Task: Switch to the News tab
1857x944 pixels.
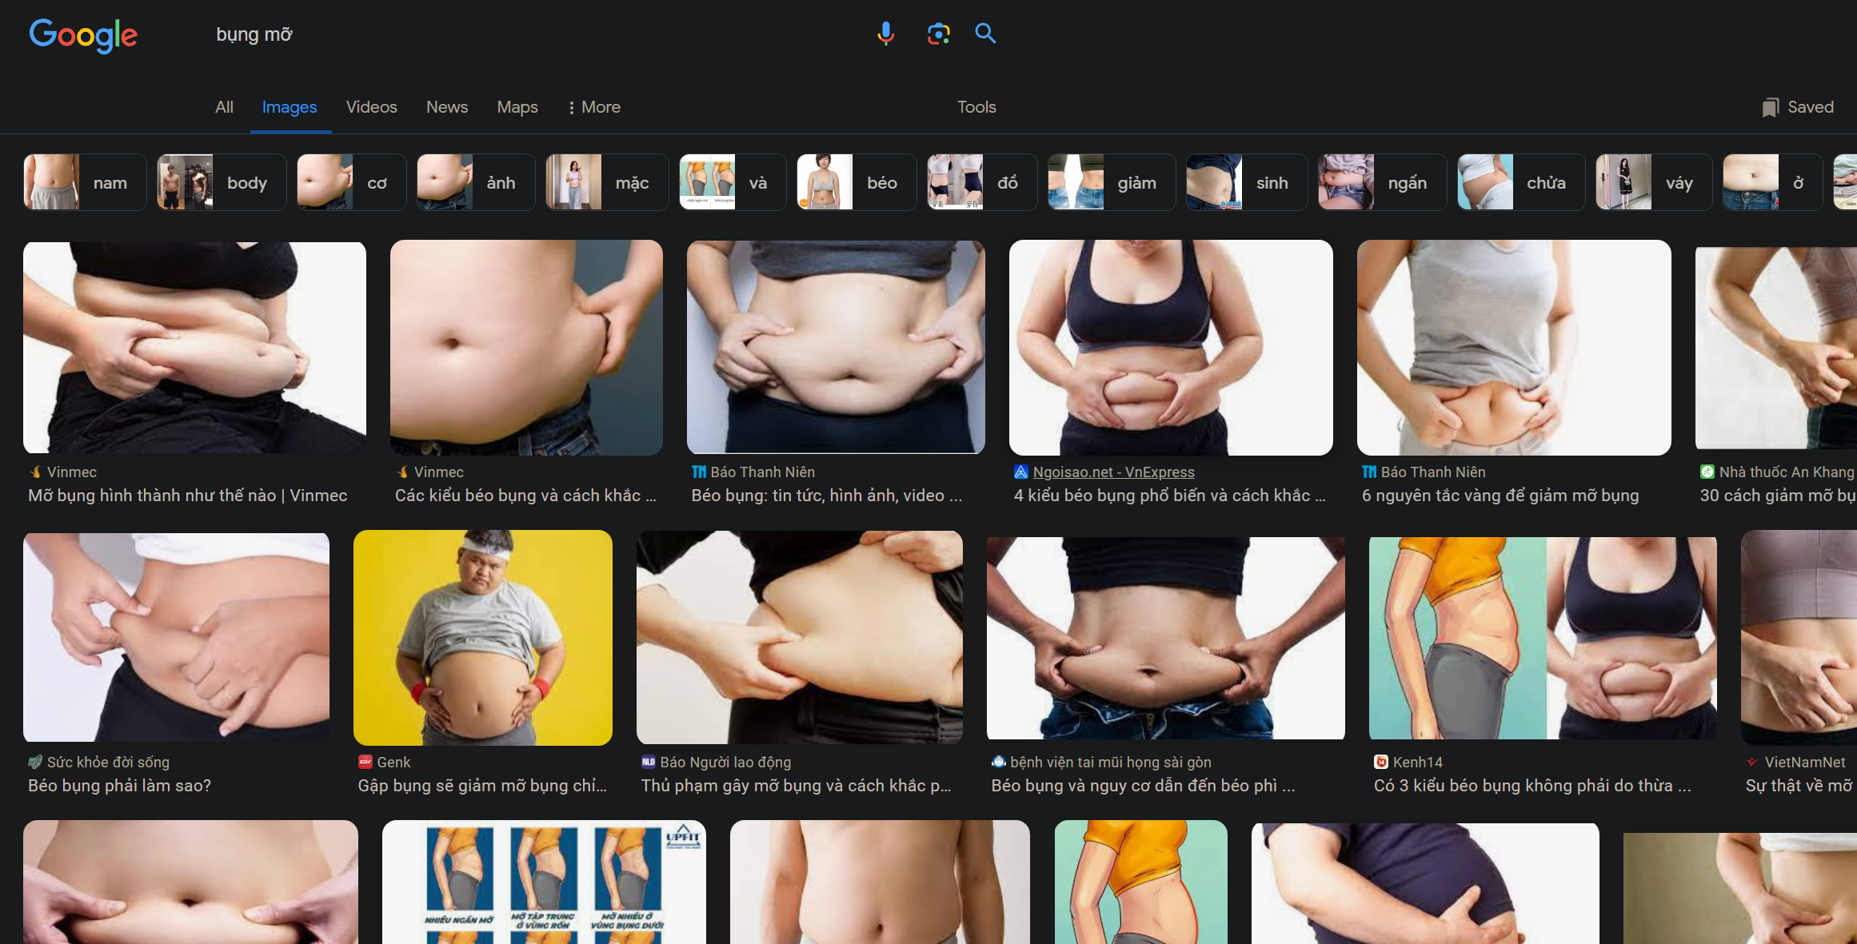Action: [x=446, y=107]
